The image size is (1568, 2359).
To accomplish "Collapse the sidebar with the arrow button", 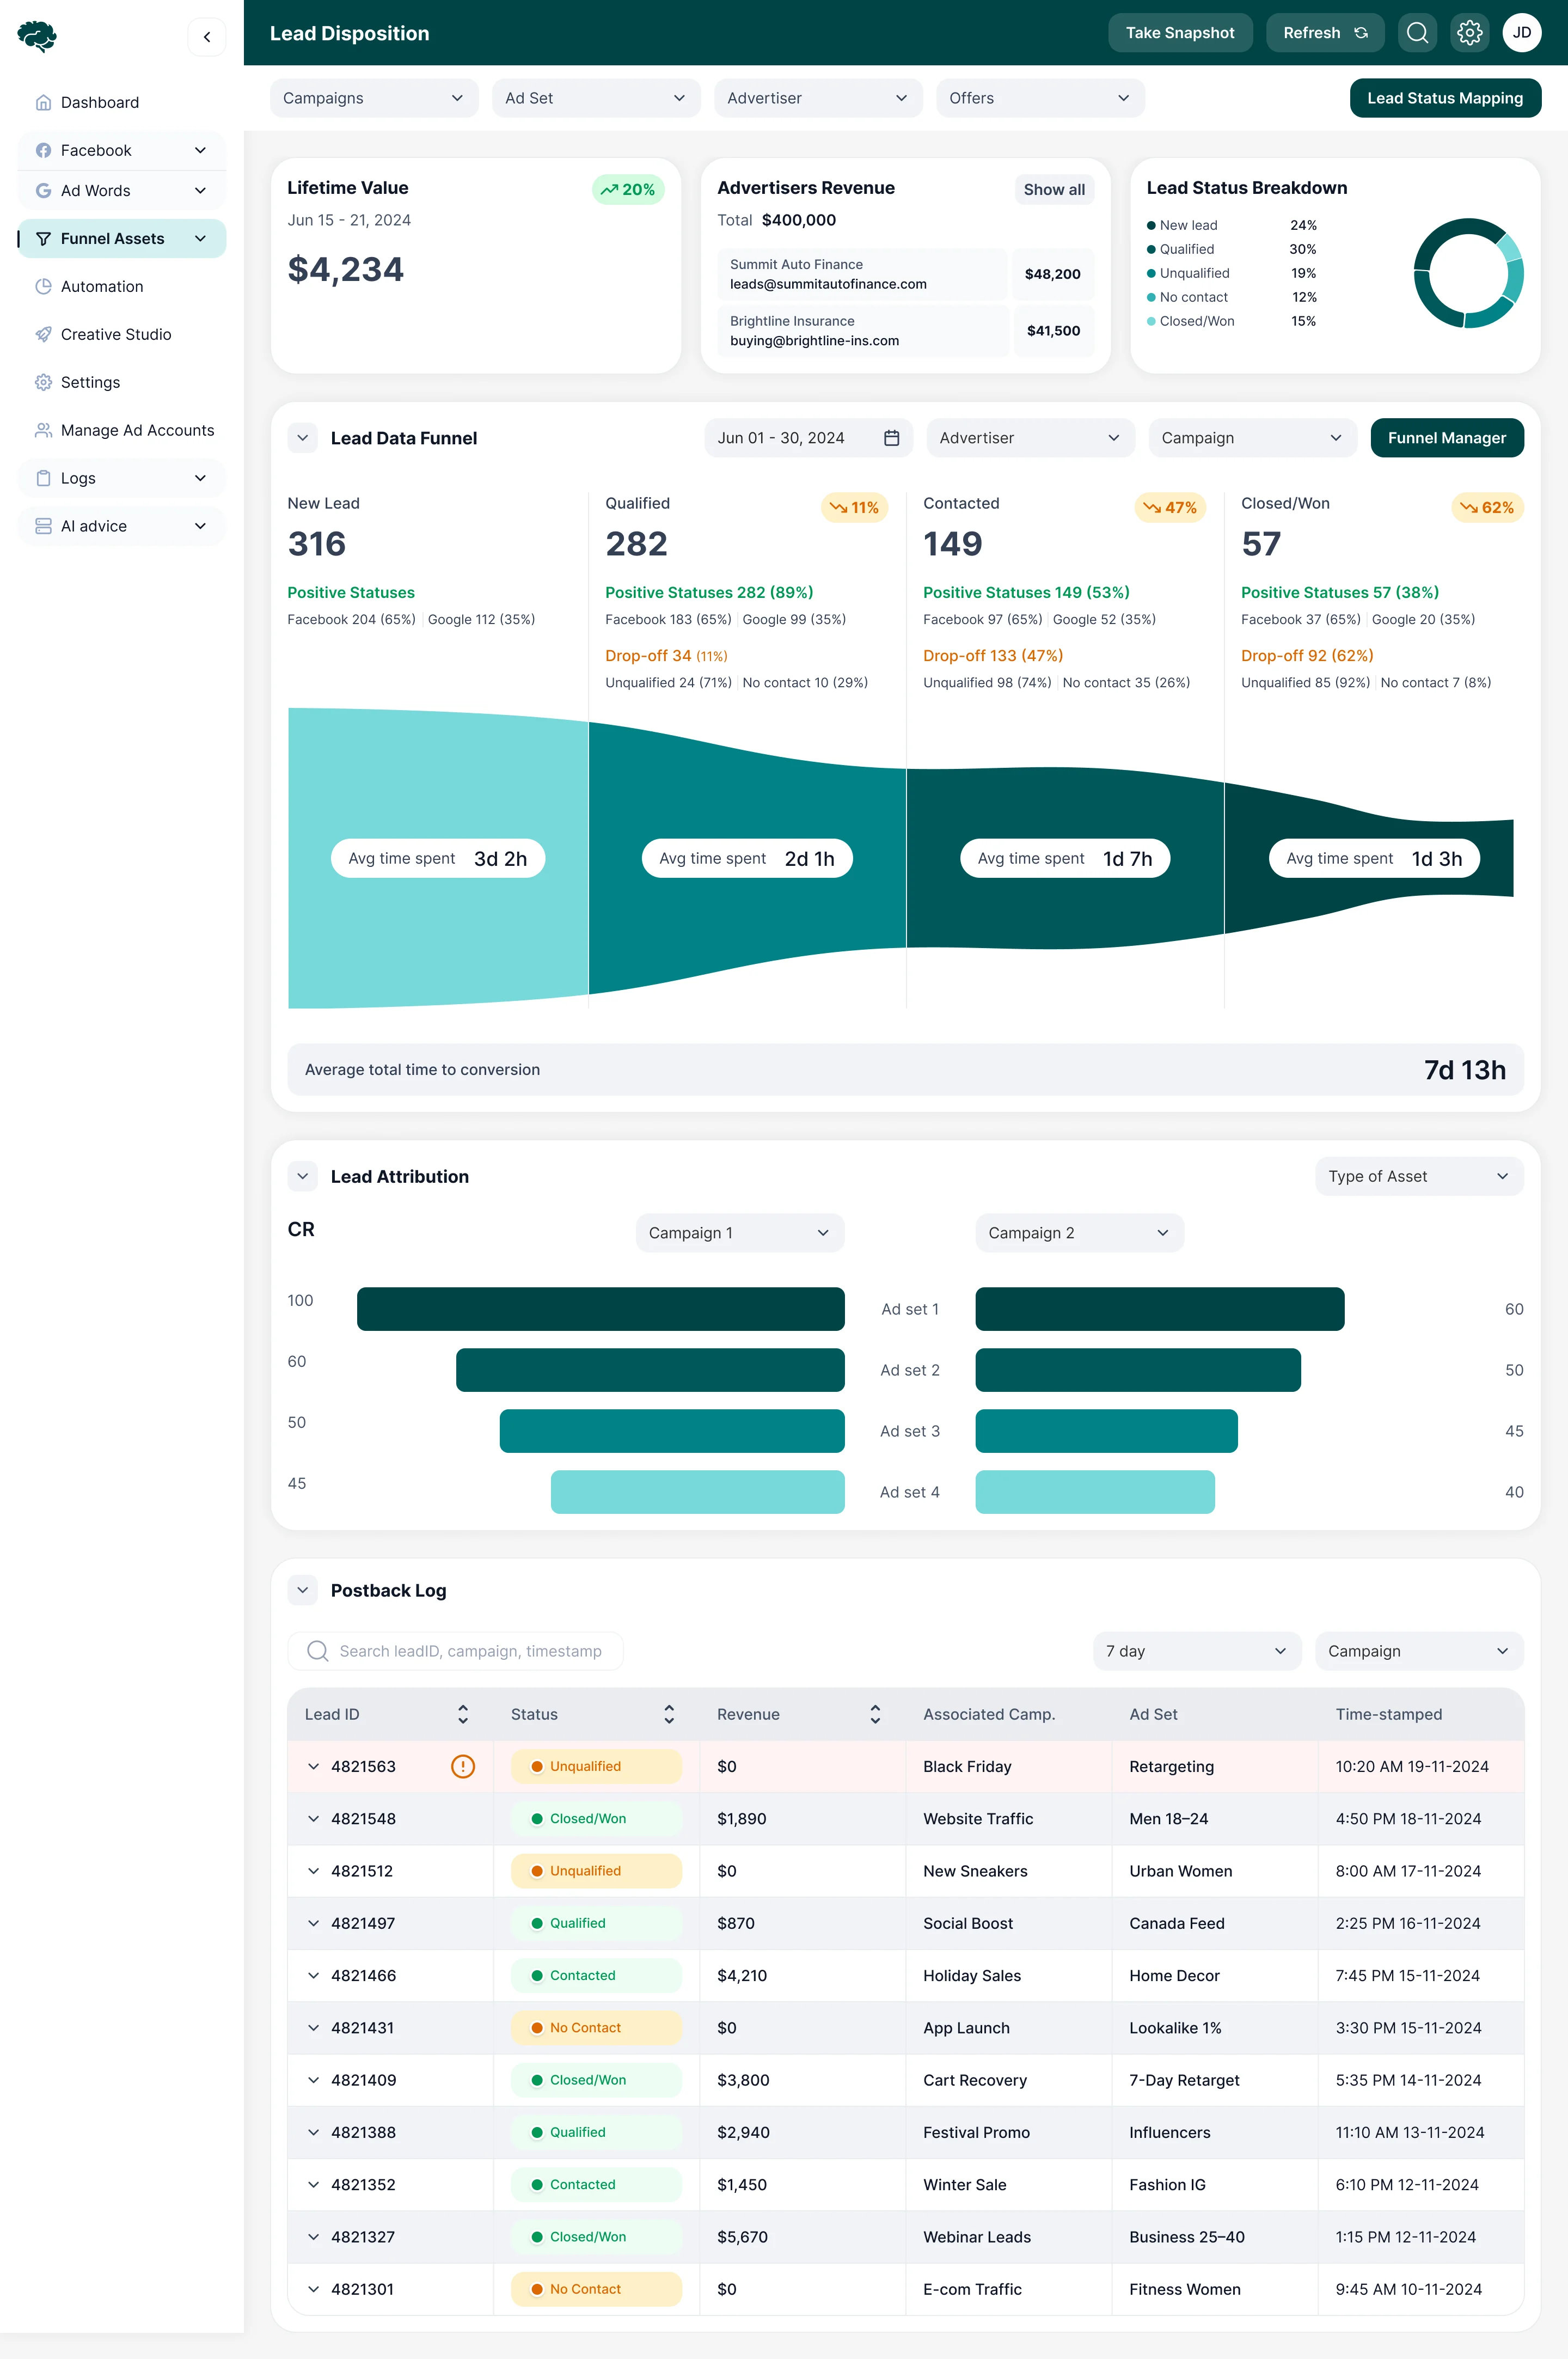I will (x=206, y=37).
